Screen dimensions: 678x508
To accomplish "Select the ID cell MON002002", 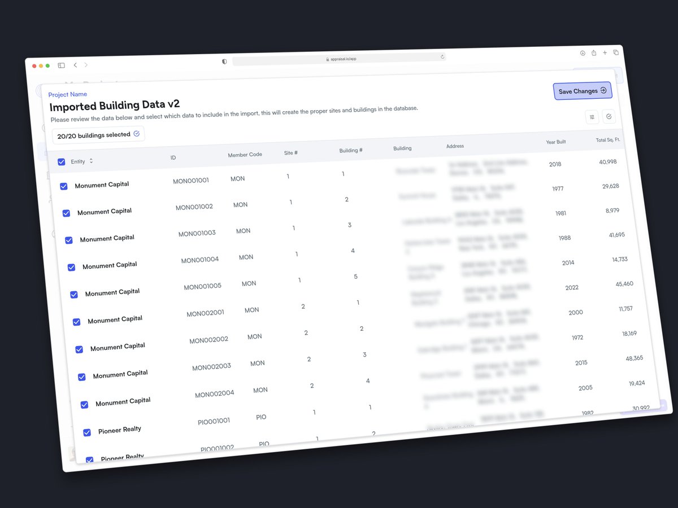I will [x=209, y=340].
